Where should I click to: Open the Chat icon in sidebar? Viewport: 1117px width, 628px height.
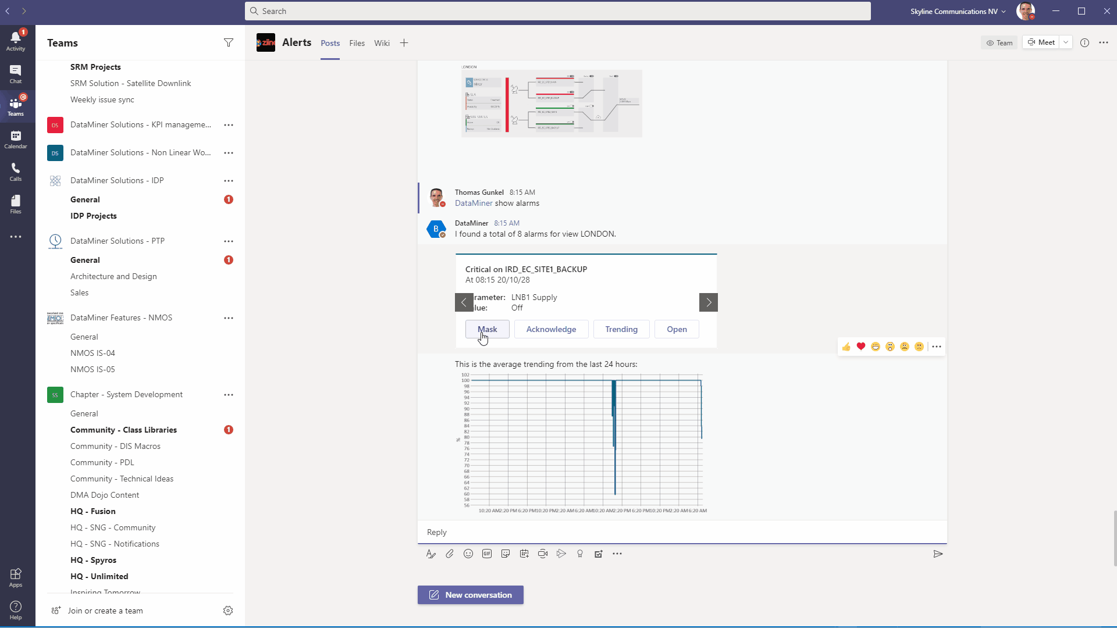click(16, 74)
